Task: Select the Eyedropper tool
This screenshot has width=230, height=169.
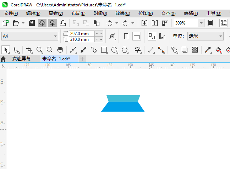Action: [208, 50]
